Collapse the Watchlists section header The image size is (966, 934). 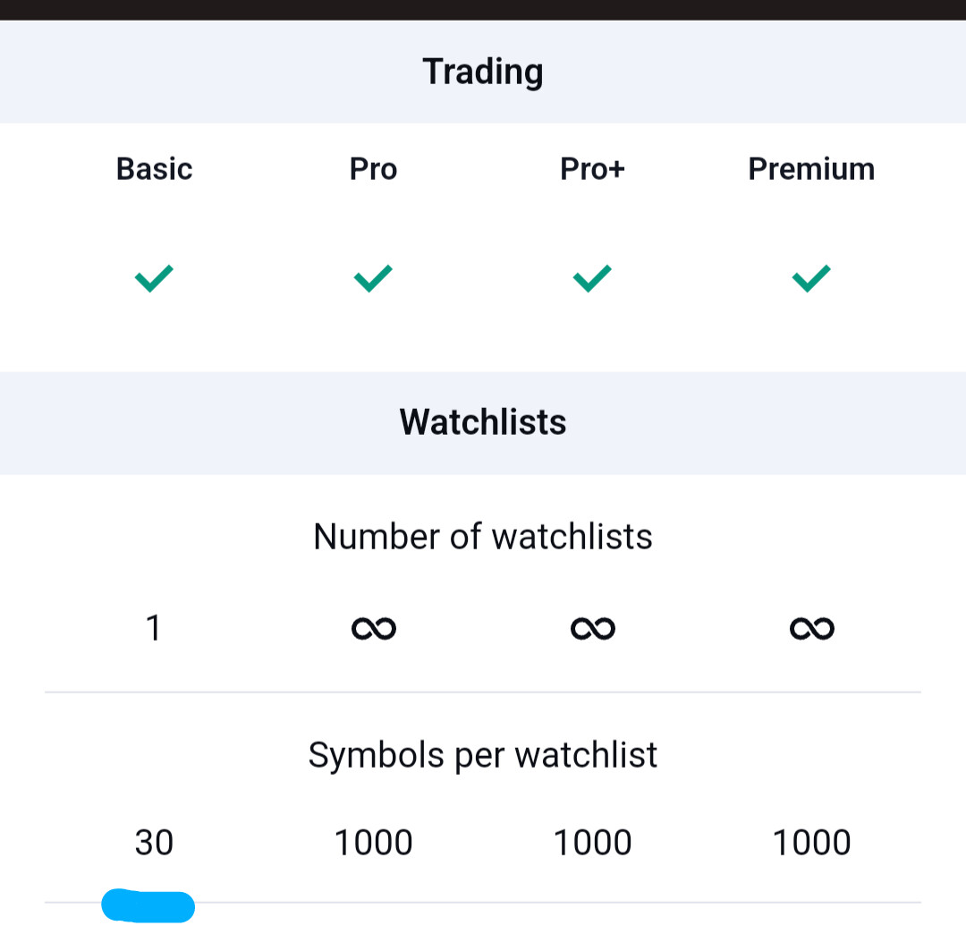[x=483, y=422]
